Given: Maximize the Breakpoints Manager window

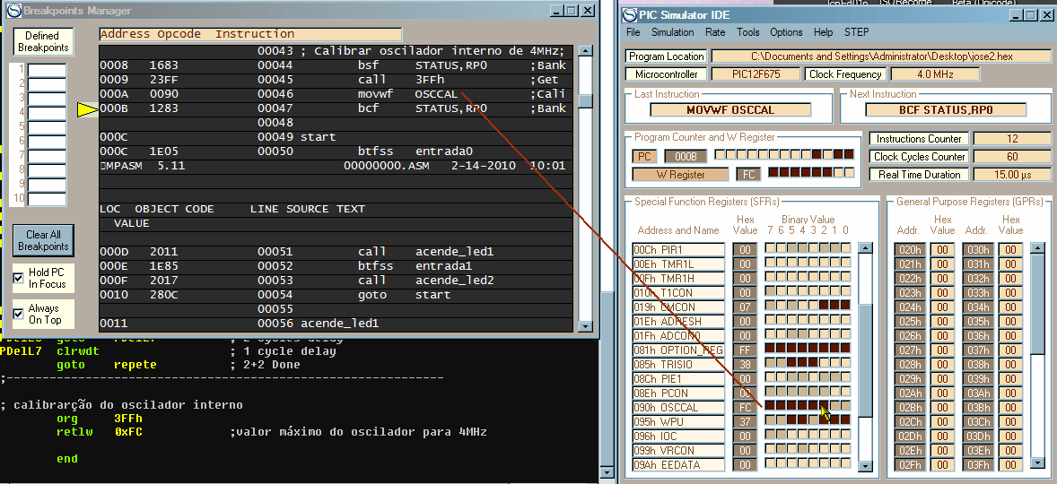Looking at the screenshot, I should 571,11.
